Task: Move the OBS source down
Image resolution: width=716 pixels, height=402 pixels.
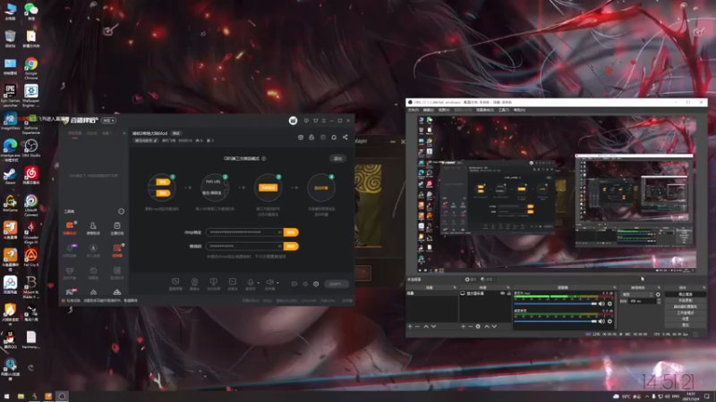Action: [x=495, y=326]
